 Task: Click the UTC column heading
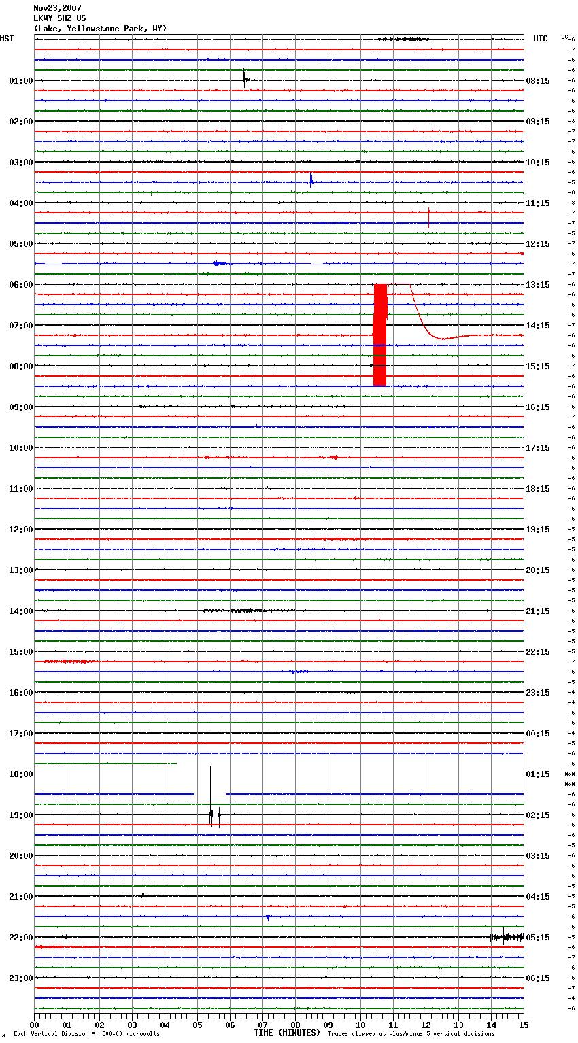[x=541, y=39]
